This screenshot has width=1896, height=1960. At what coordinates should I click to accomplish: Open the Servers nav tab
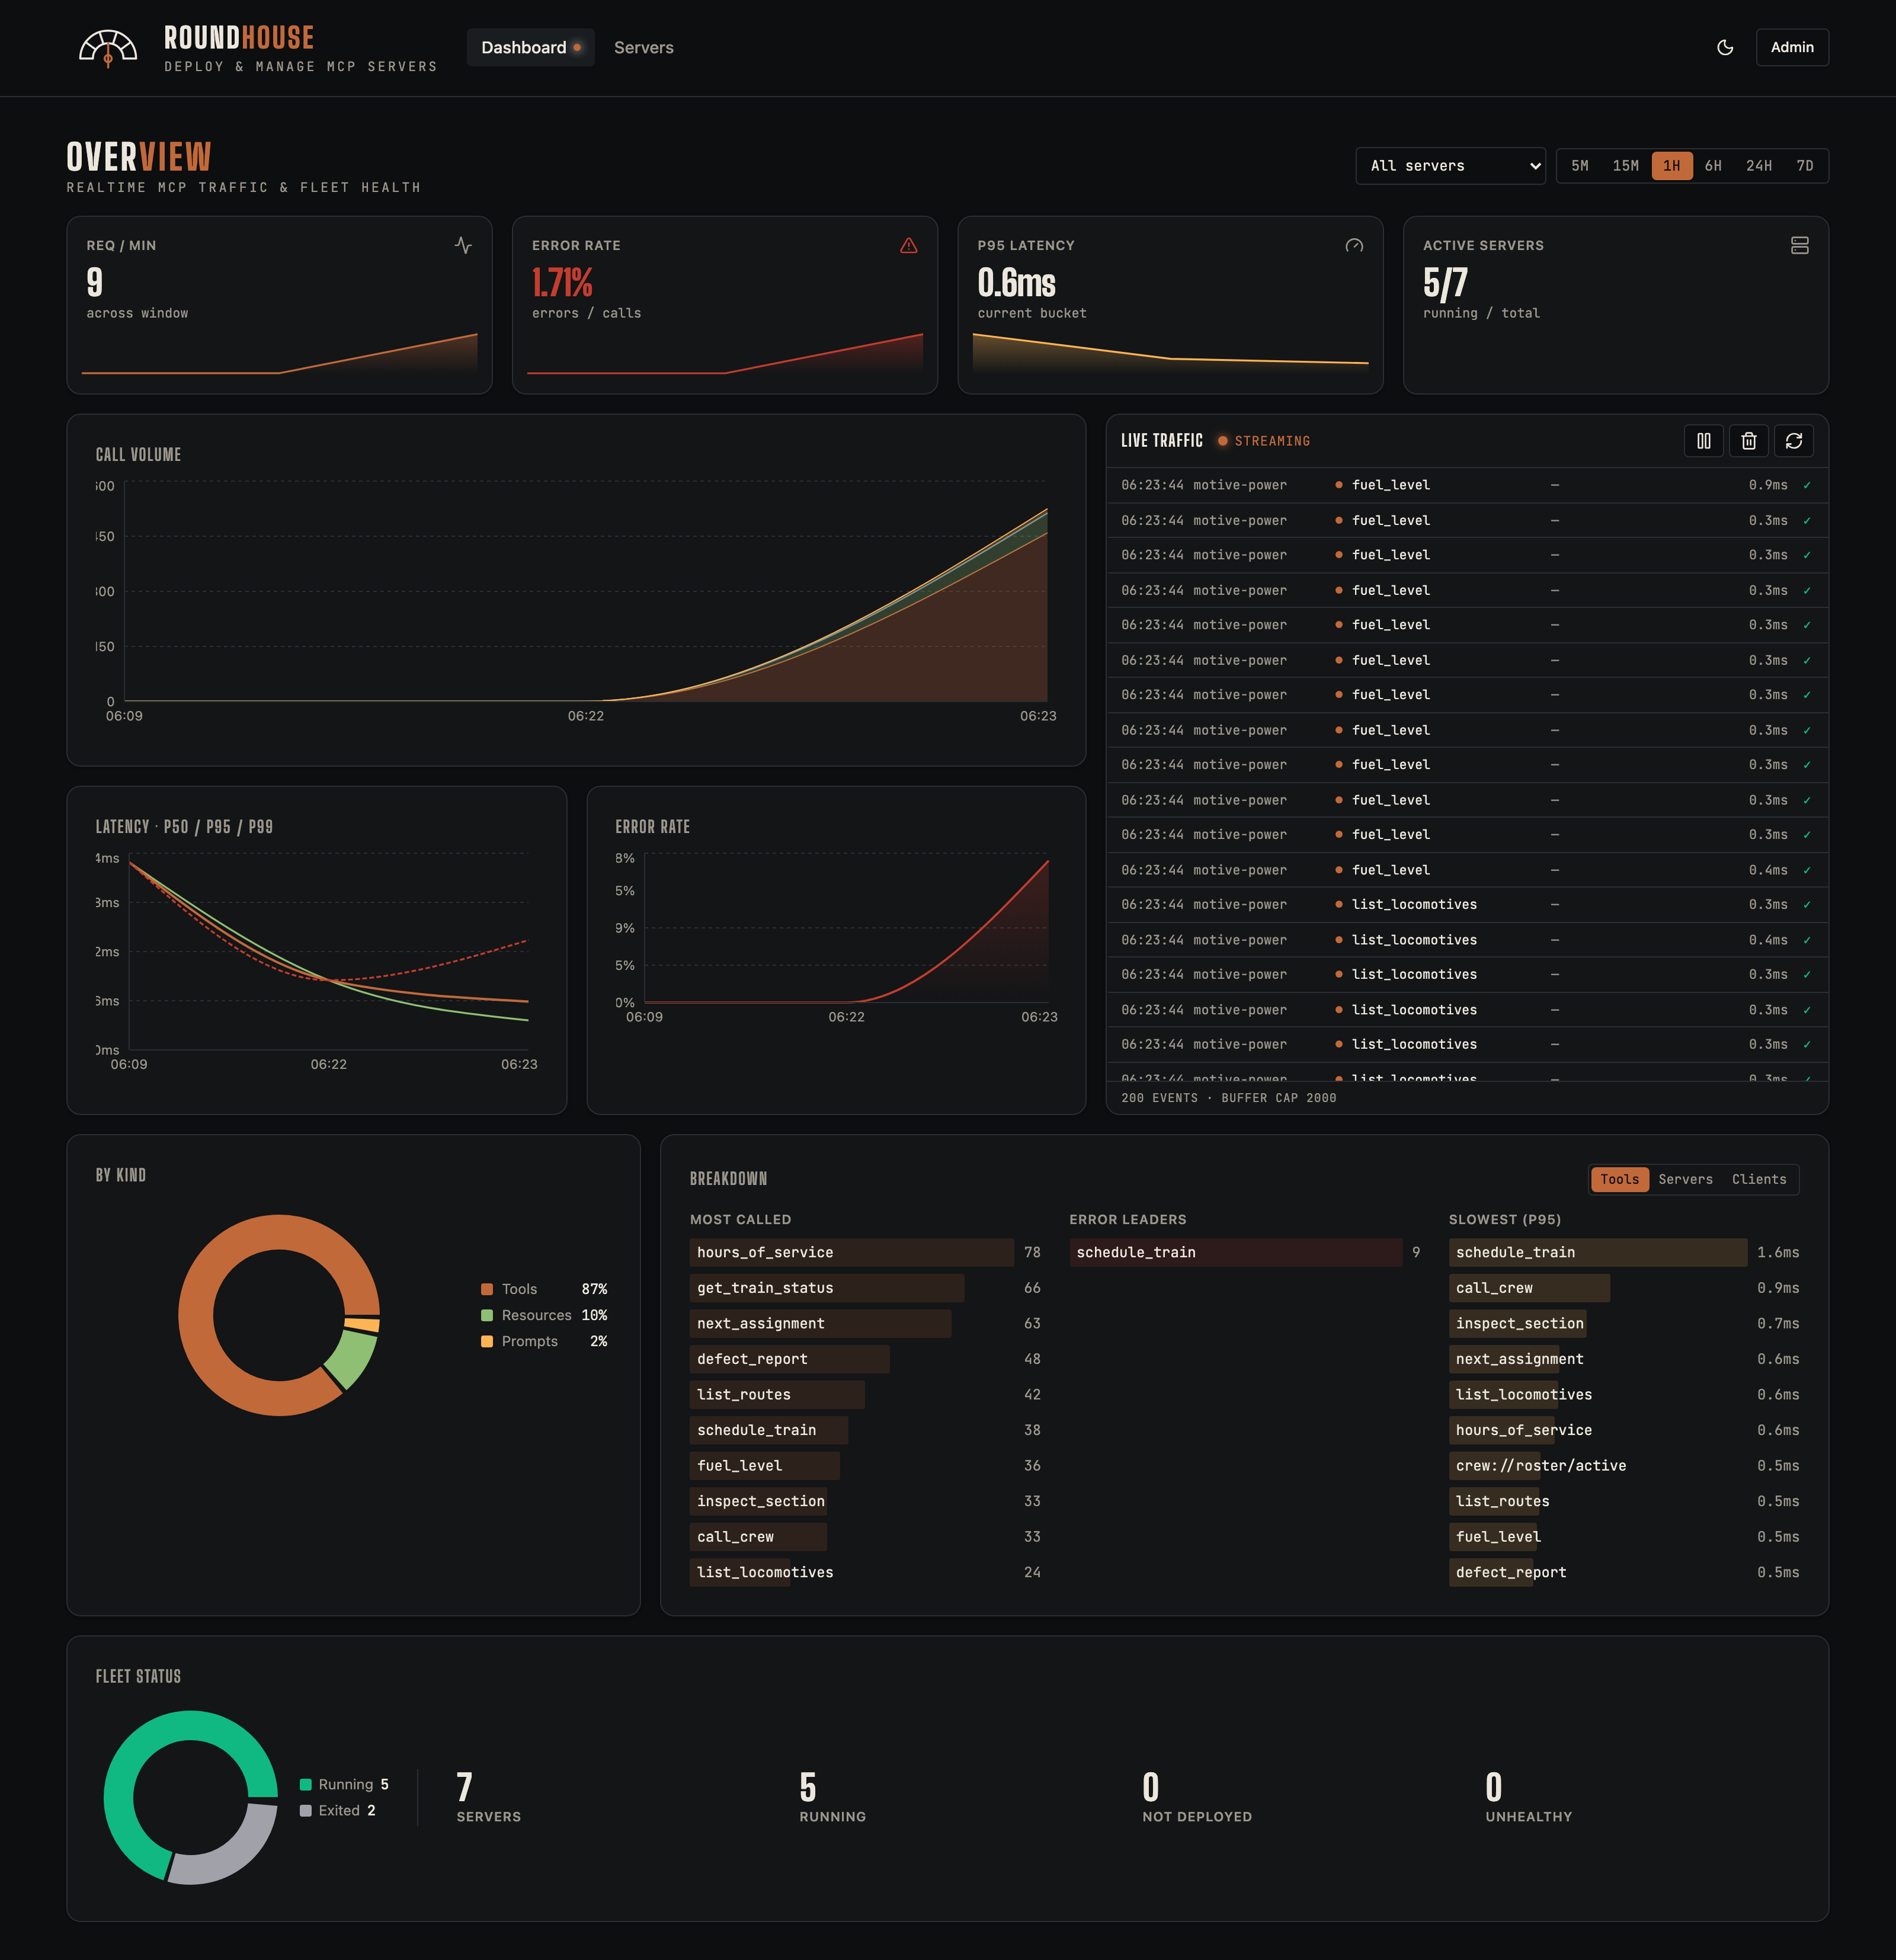click(644, 48)
